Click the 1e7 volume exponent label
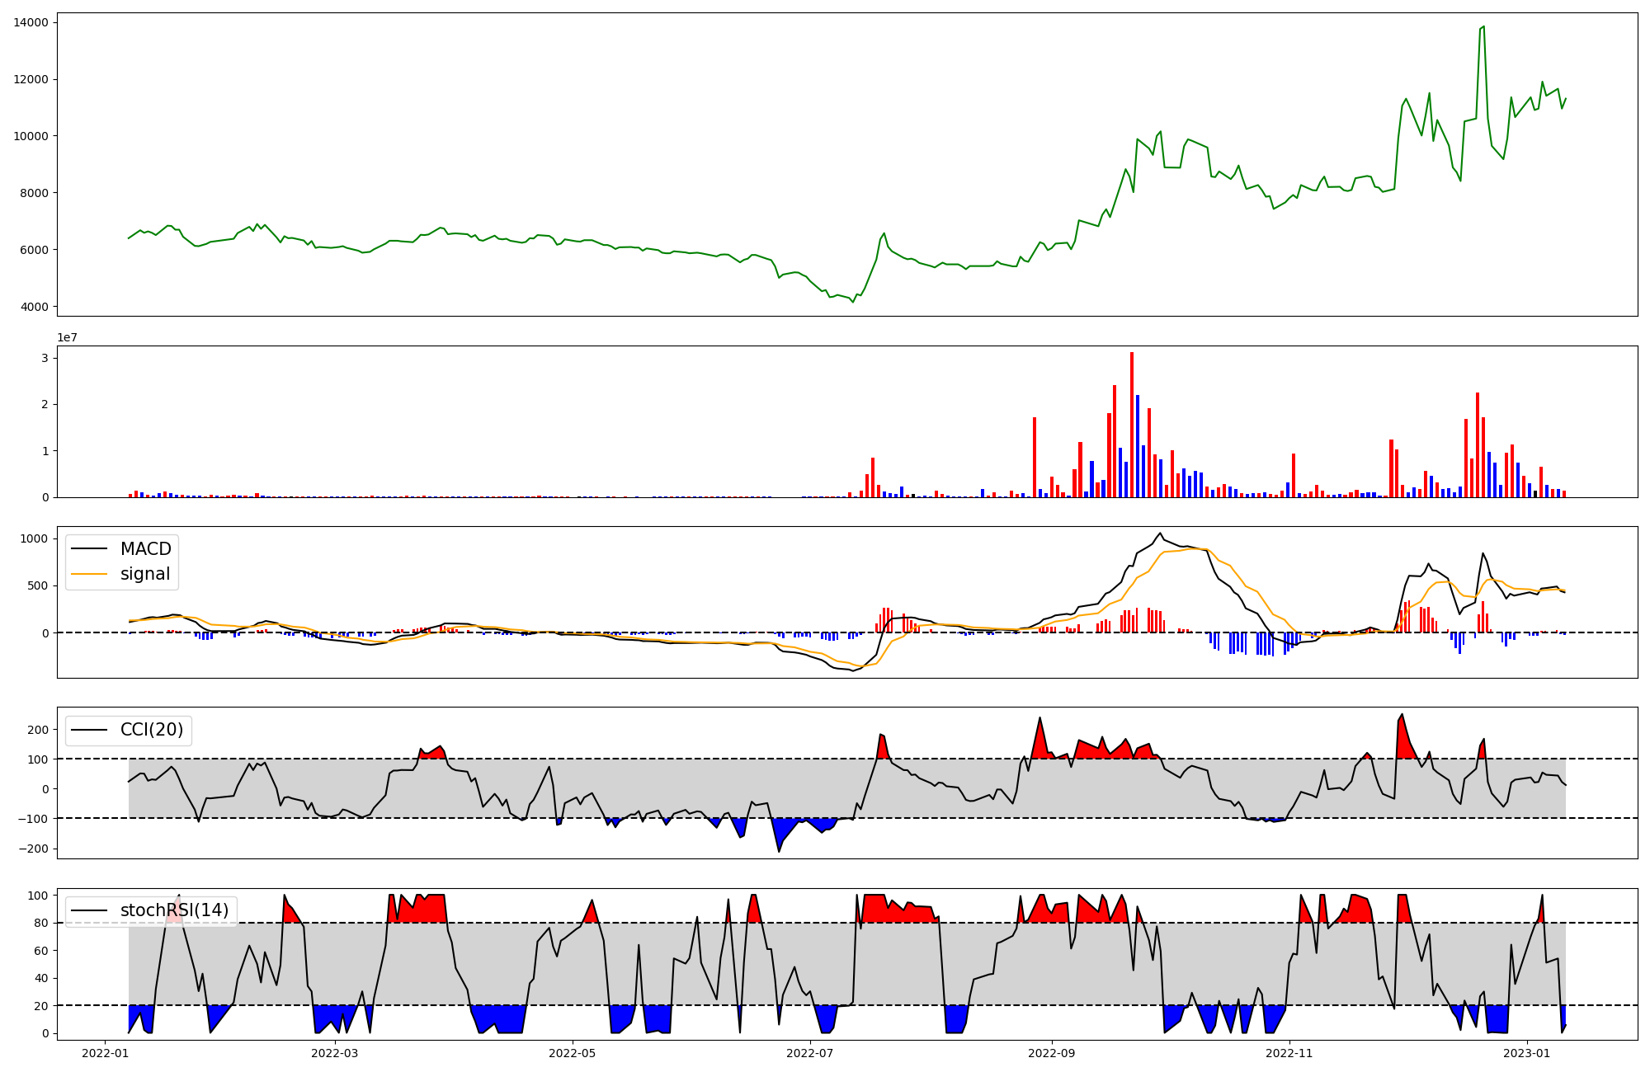The image size is (1650, 1072). 67,337
